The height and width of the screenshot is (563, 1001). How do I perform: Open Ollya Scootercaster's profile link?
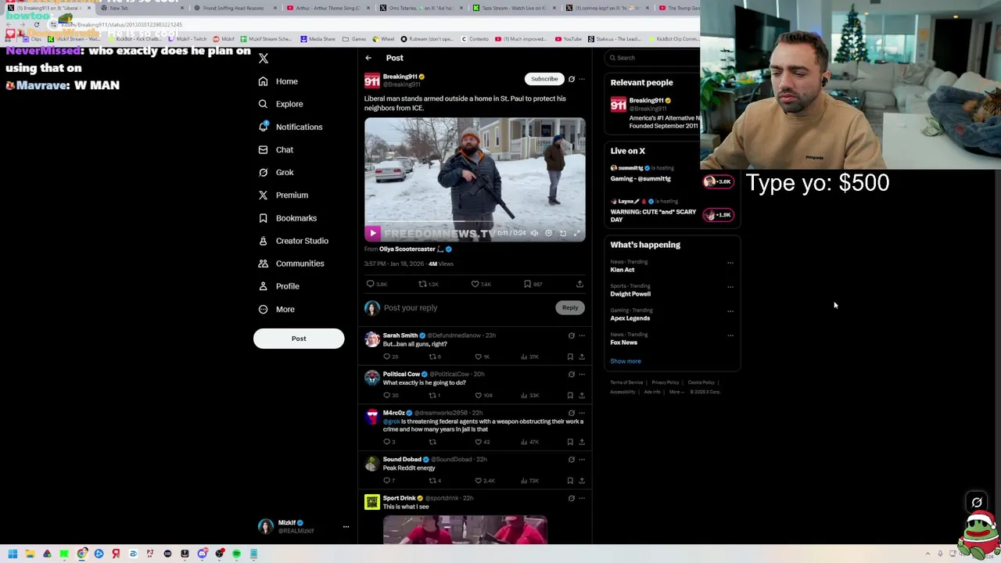coord(407,249)
